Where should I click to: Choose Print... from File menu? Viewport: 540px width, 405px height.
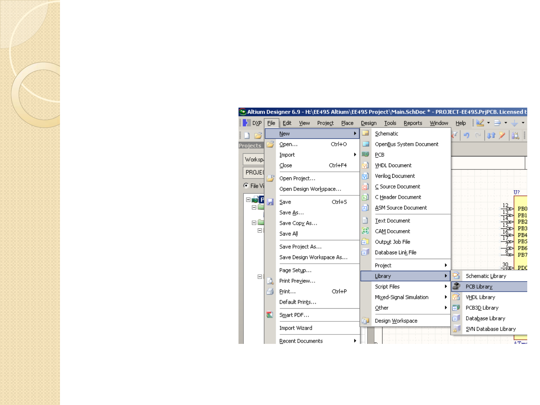point(312,291)
